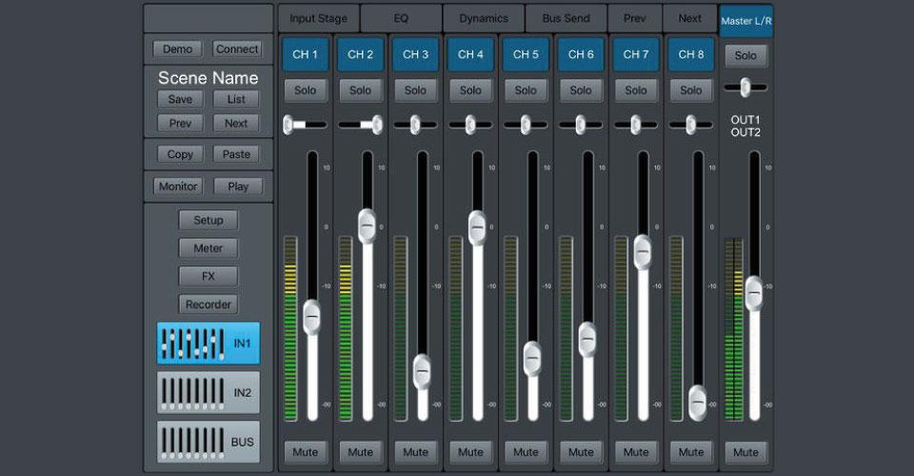Switch to the BUS fader bank

[208, 442]
